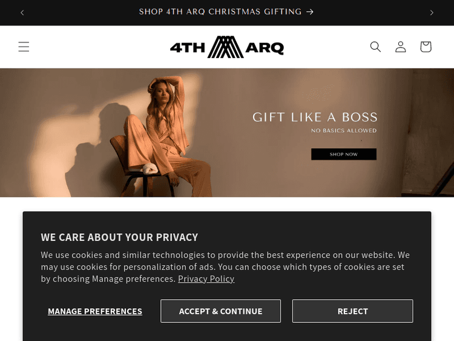The height and width of the screenshot is (341, 454).
Task: Click the 4TH ARQ logo
Action: tap(227, 47)
